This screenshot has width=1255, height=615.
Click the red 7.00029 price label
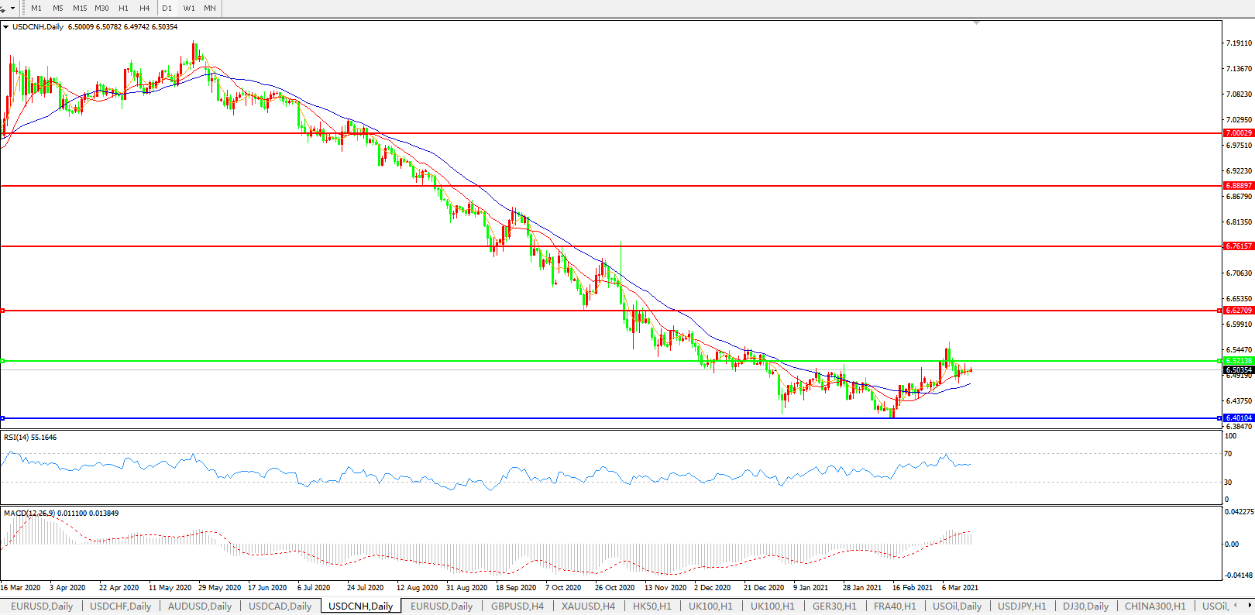pos(1238,133)
